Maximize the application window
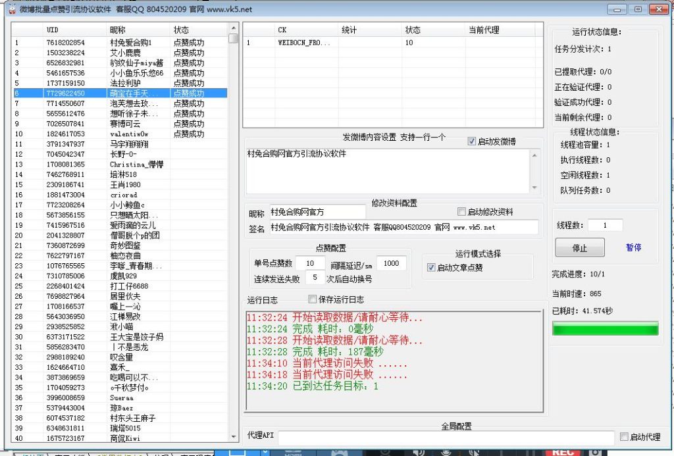 (x=637, y=9)
